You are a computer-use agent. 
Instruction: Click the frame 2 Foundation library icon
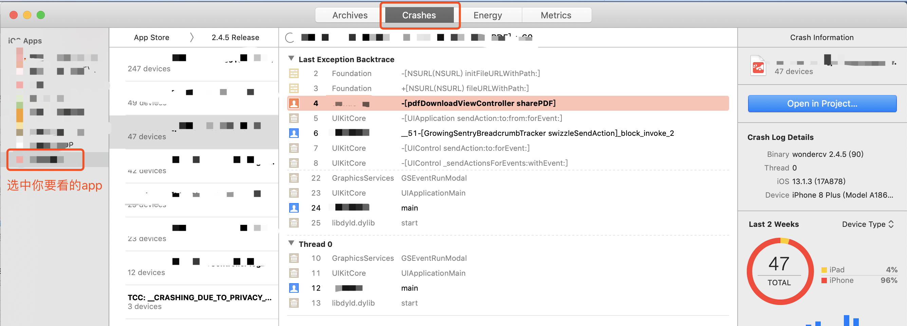point(294,73)
